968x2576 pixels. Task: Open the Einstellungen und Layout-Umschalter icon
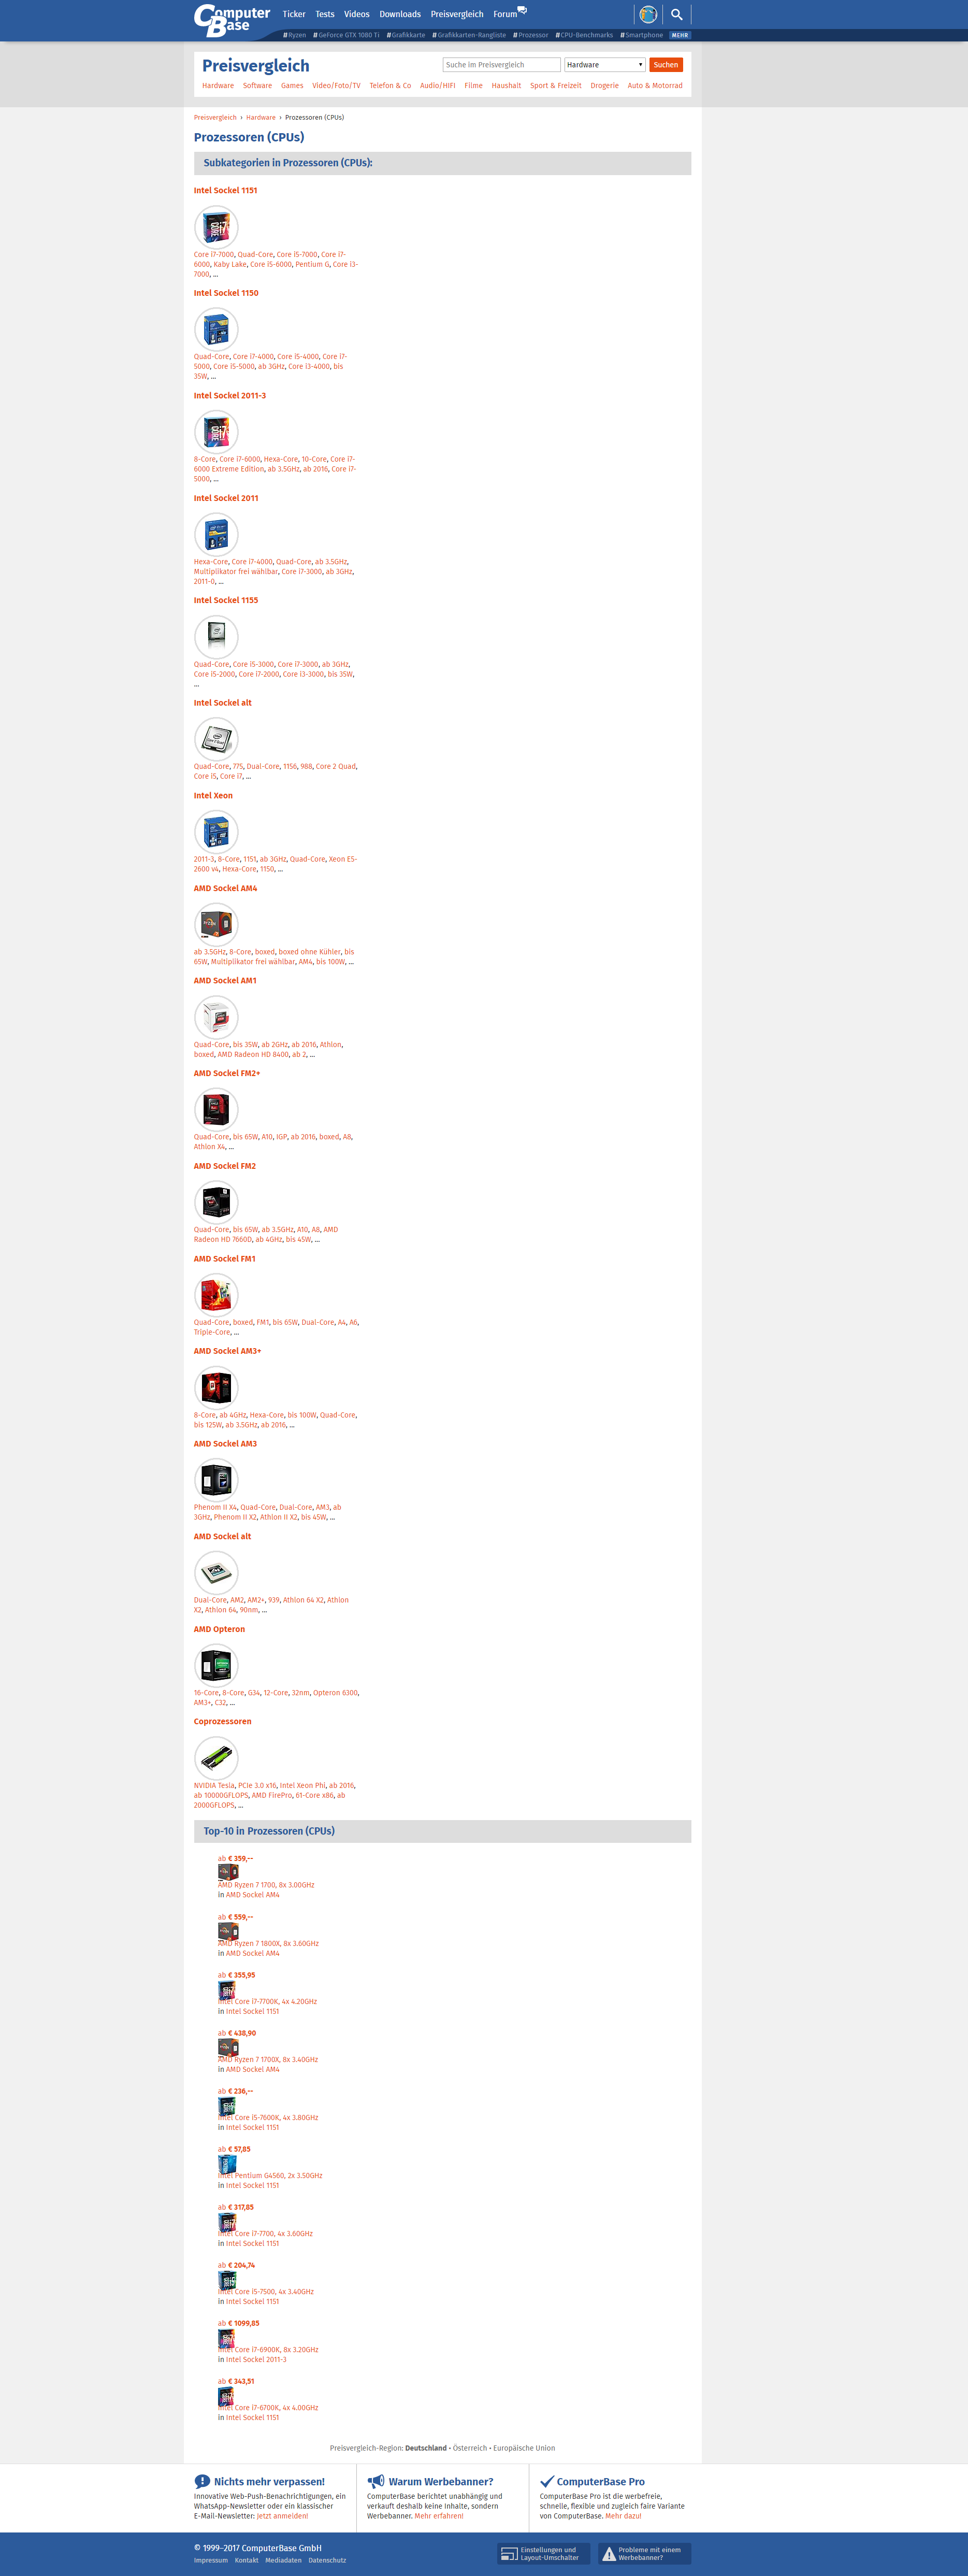pyautogui.click(x=509, y=2553)
